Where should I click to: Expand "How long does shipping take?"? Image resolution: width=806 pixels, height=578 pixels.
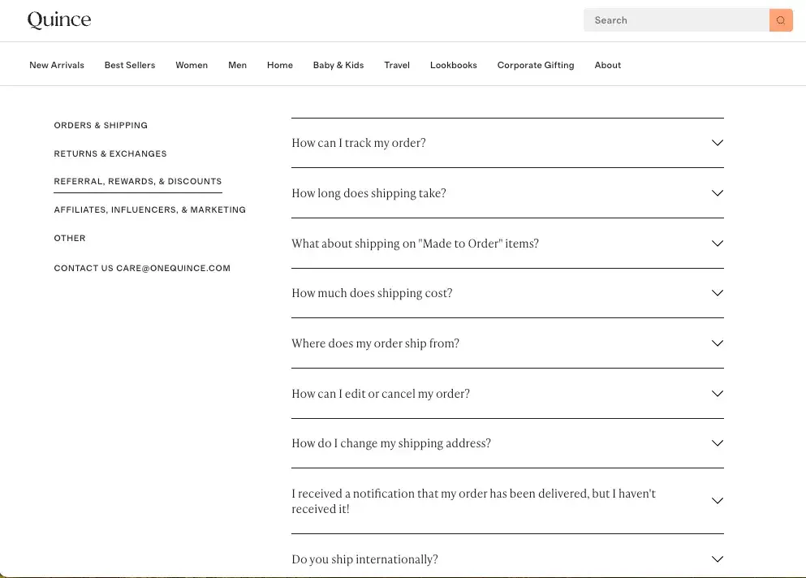click(507, 193)
